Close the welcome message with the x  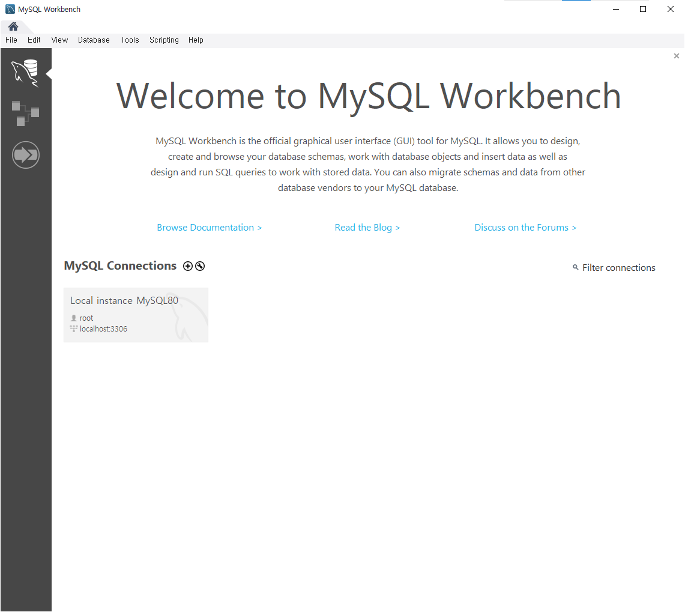[x=676, y=56]
